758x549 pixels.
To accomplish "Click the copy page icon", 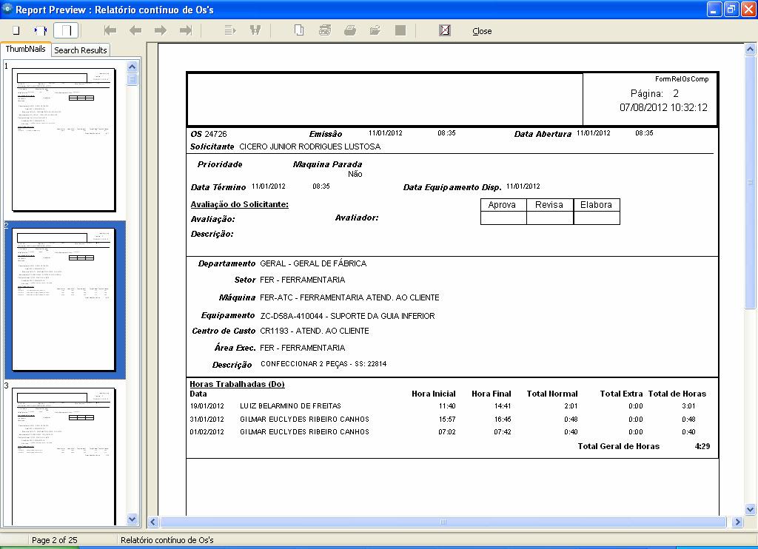I will coord(299,30).
